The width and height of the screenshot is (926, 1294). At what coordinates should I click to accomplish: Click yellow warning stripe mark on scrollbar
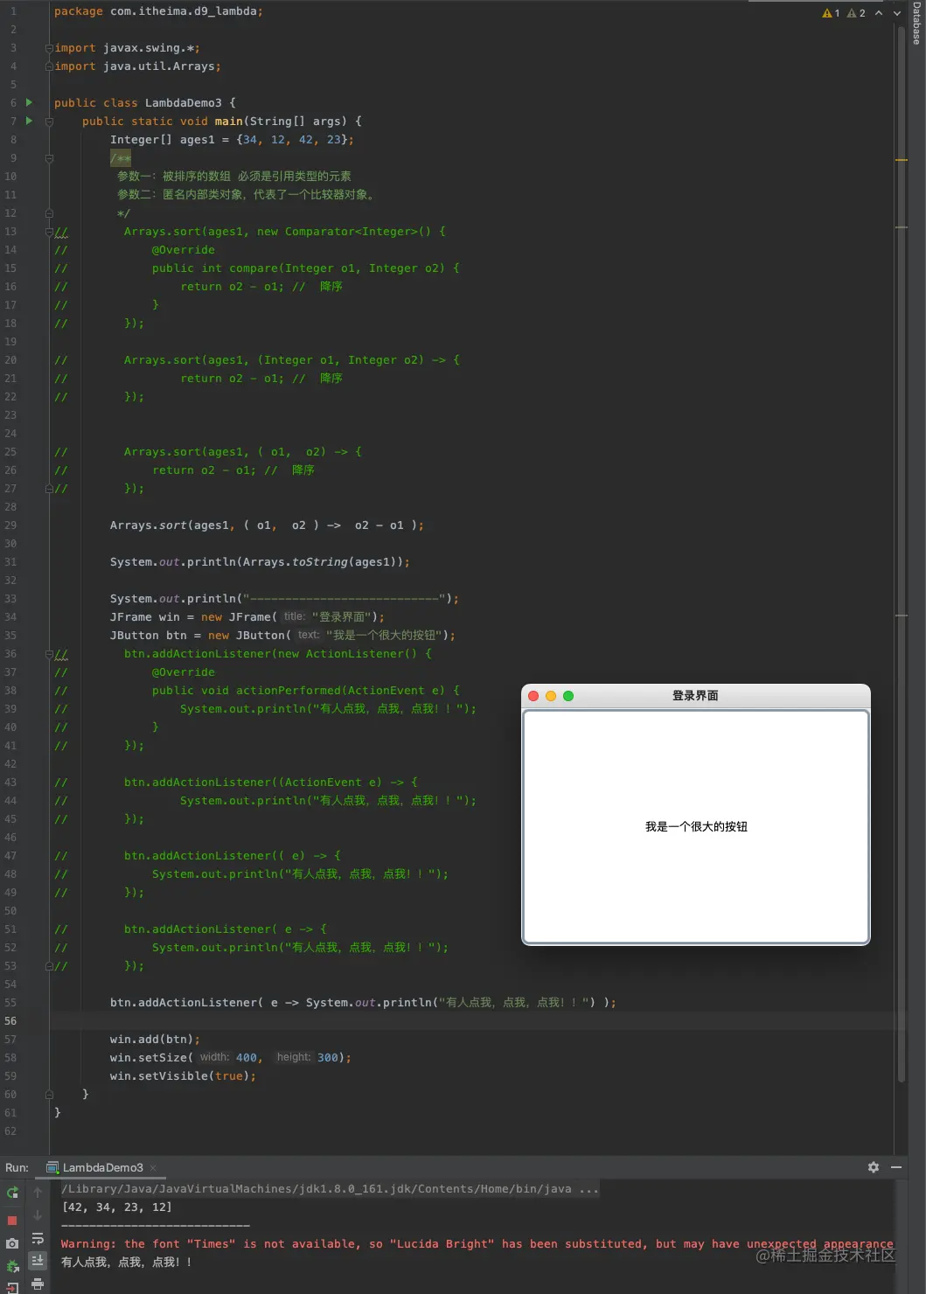[902, 160]
